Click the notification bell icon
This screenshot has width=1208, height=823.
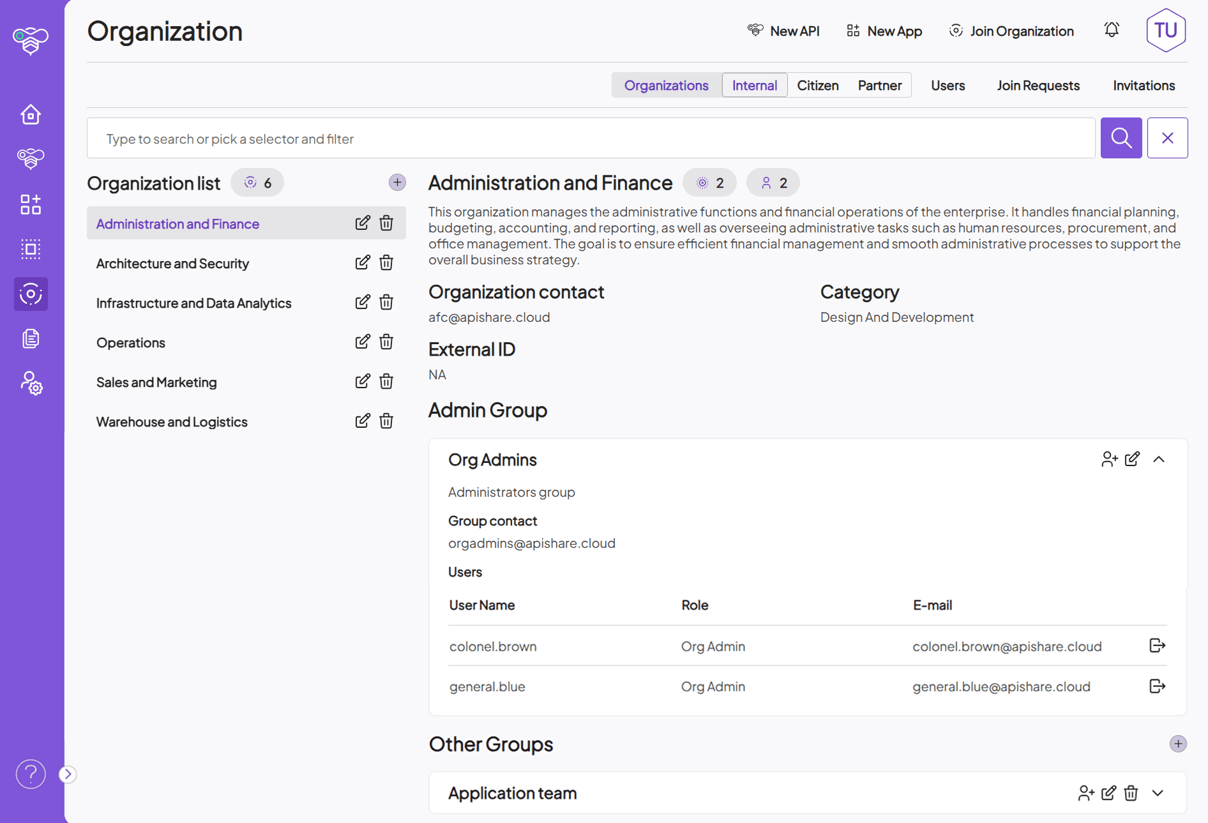coord(1111,30)
